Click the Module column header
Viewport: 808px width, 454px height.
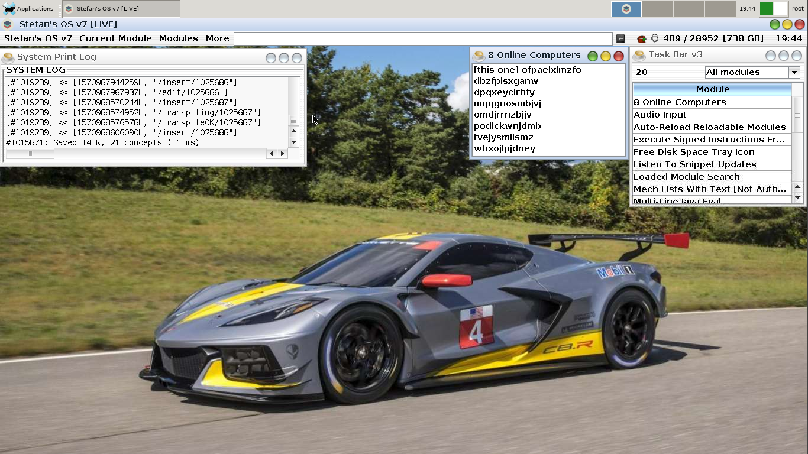(x=712, y=89)
